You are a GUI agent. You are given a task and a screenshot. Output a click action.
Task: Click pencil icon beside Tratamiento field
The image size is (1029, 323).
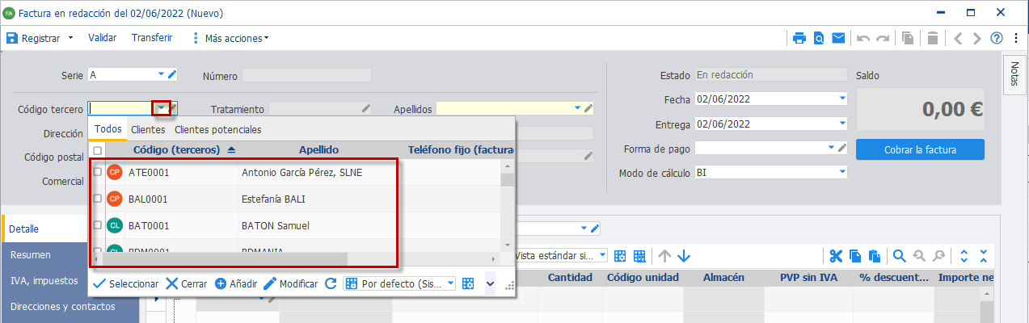click(x=366, y=108)
